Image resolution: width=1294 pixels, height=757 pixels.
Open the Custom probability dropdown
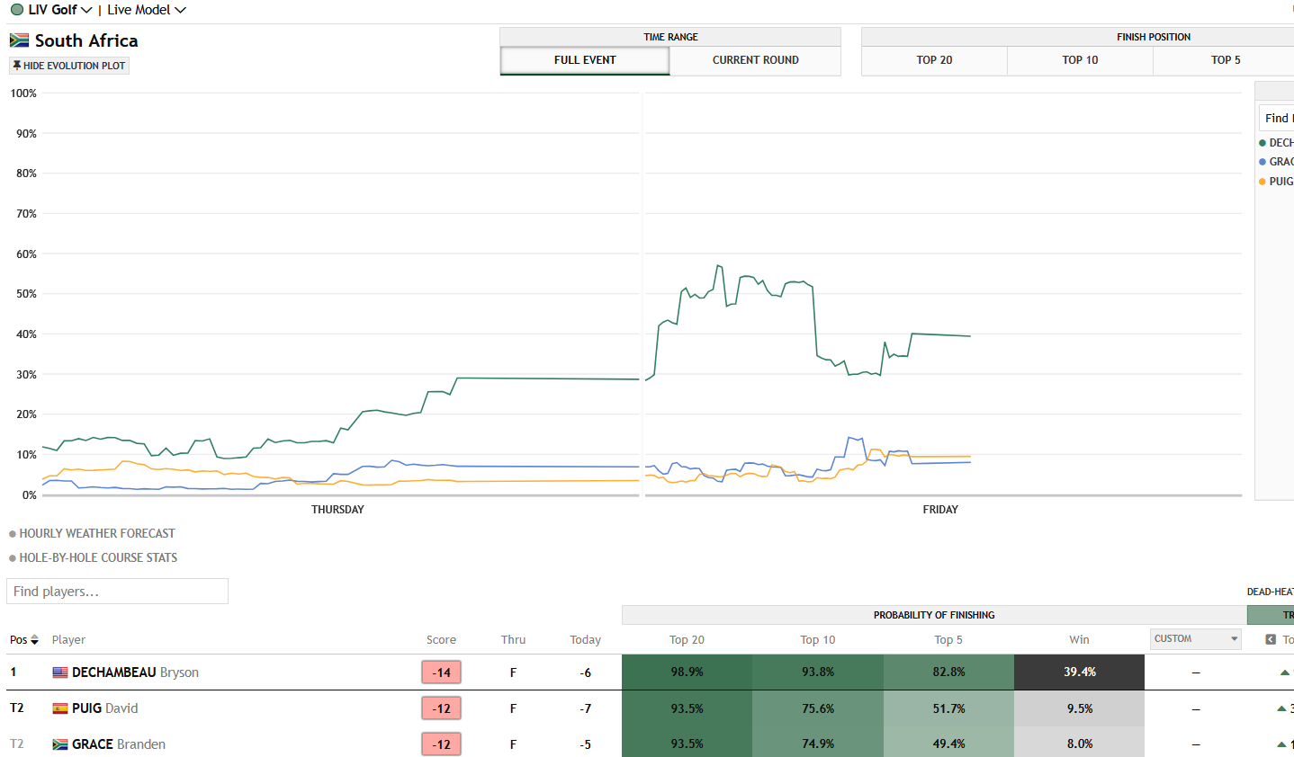tap(1196, 639)
